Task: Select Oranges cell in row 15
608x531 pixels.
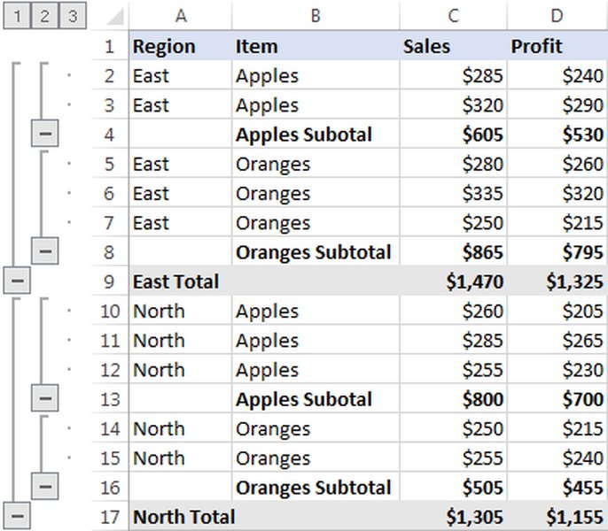Action: point(316,458)
